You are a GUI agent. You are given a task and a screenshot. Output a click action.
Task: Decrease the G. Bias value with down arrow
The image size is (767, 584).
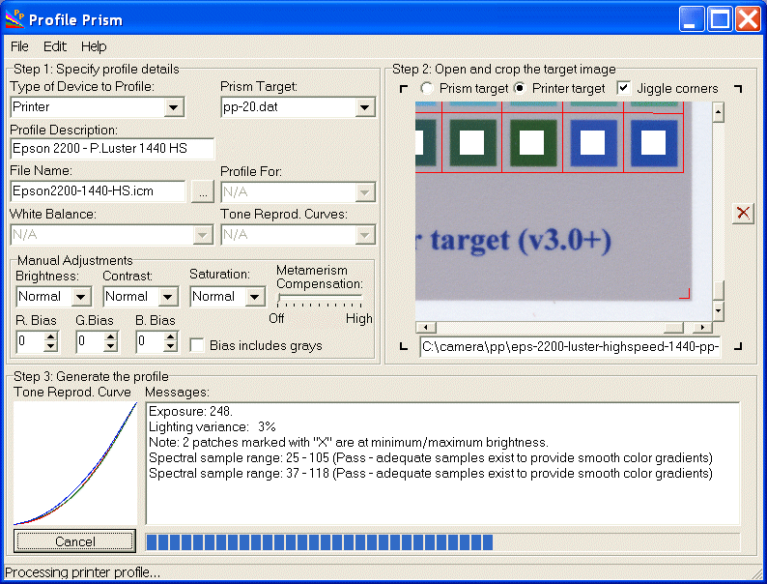111,346
